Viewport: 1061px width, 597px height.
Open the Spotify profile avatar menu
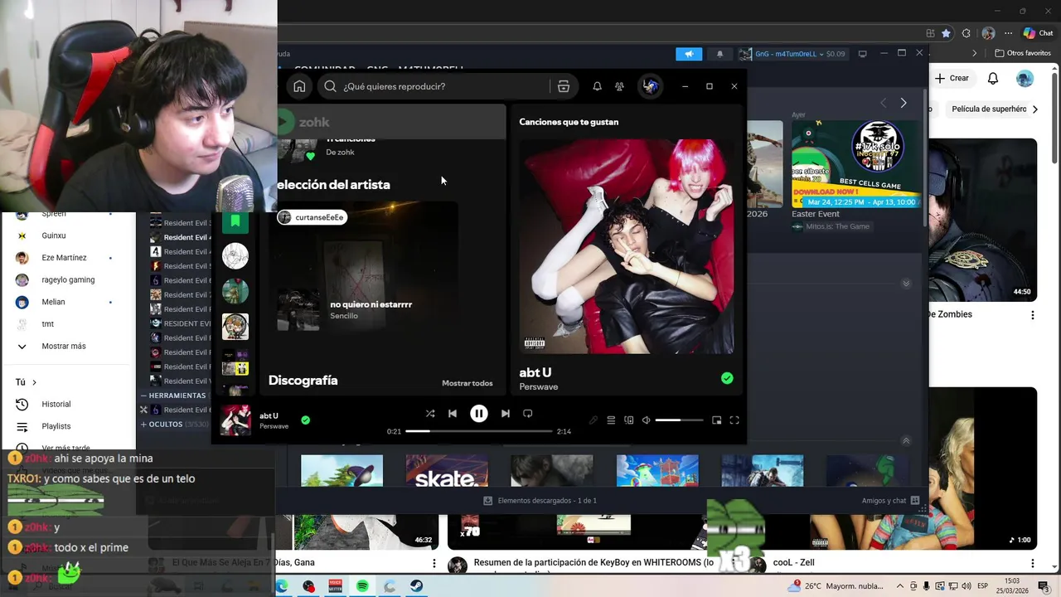pyautogui.click(x=651, y=86)
